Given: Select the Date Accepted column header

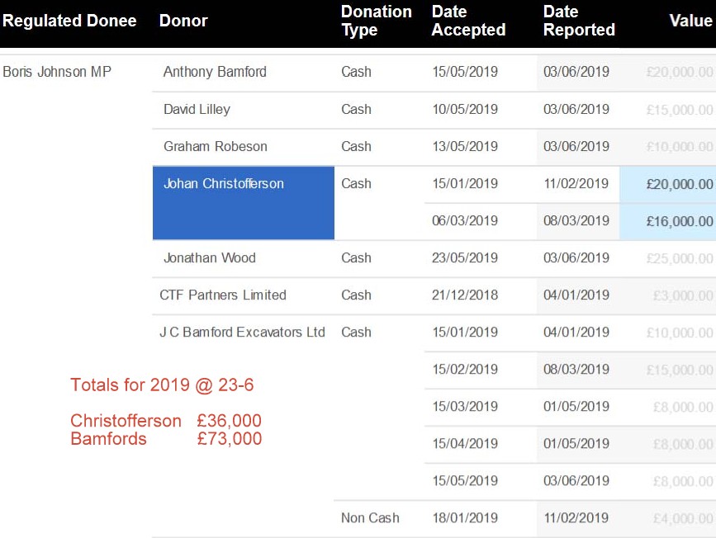Looking at the screenshot, I should pyautogui.click(x=468, y=21).
